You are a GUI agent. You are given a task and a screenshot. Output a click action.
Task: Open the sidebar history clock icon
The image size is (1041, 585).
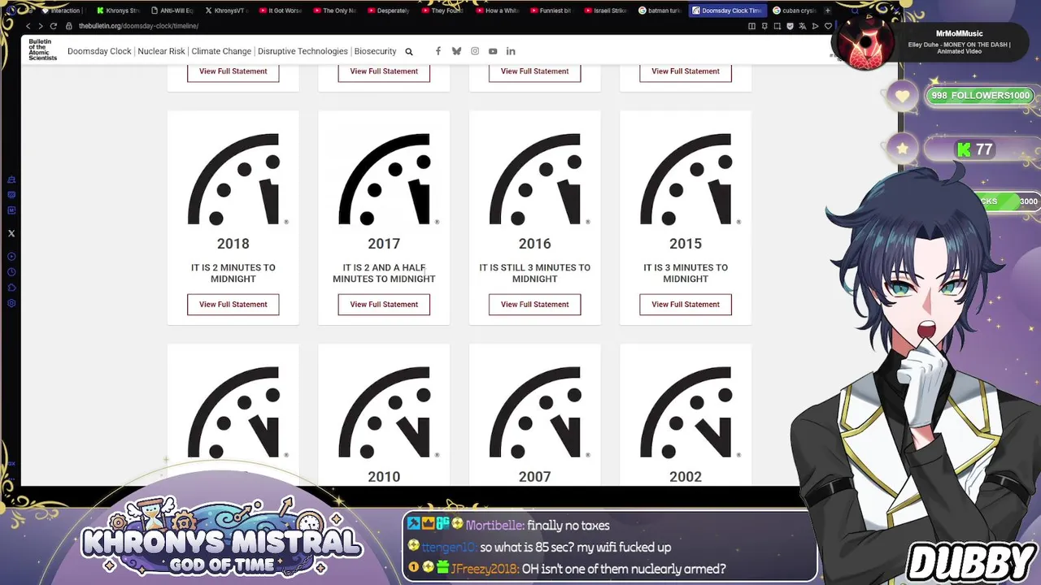pyautogui.click(x=11, y=271)
